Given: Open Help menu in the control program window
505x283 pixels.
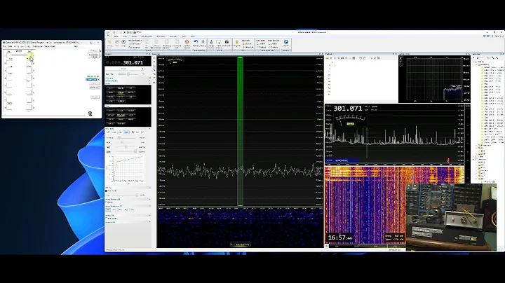Looking at the screenshot, I should click(x=76, y=46).
